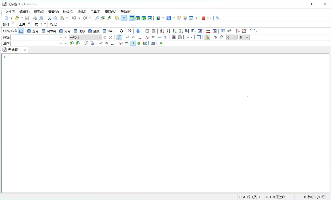Click the 工具 button in the plugins bar

pos(22,24)
